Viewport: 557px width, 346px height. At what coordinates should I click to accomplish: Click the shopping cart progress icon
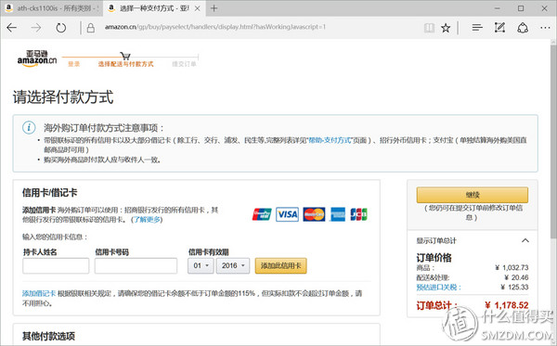[125, 56]
